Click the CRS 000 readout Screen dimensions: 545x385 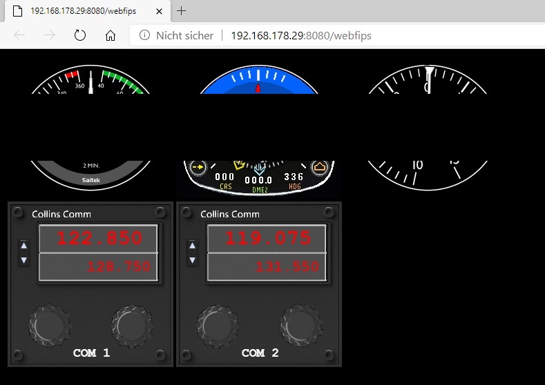(225, 181)
